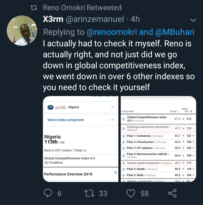Screen dimensions: 203x205
Task: Tap the reply speech bubble icon
Action: click(x=48, y=193)
